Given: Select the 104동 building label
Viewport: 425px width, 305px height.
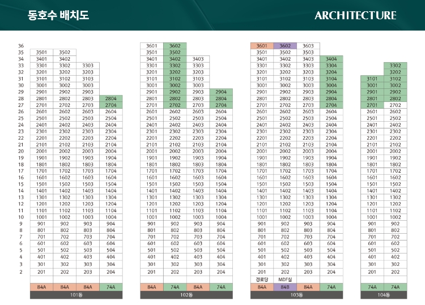Looking at the screenshot, I should [384, 295].
